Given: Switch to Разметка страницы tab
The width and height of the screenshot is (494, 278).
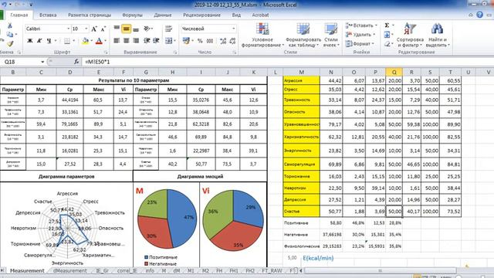Looking at the screenshot, I should (x=90, y=15).
